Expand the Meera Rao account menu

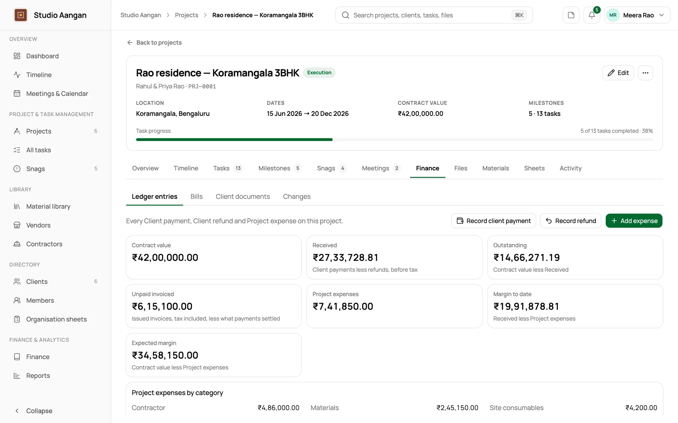coord(637,15)
